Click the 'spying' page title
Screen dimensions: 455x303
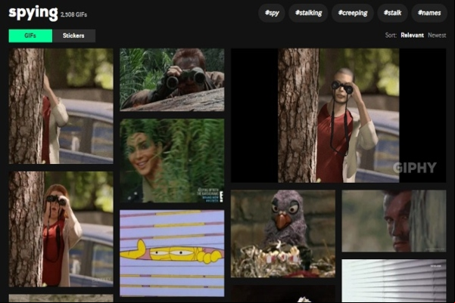pyautogui.click(x=33, y=13)
